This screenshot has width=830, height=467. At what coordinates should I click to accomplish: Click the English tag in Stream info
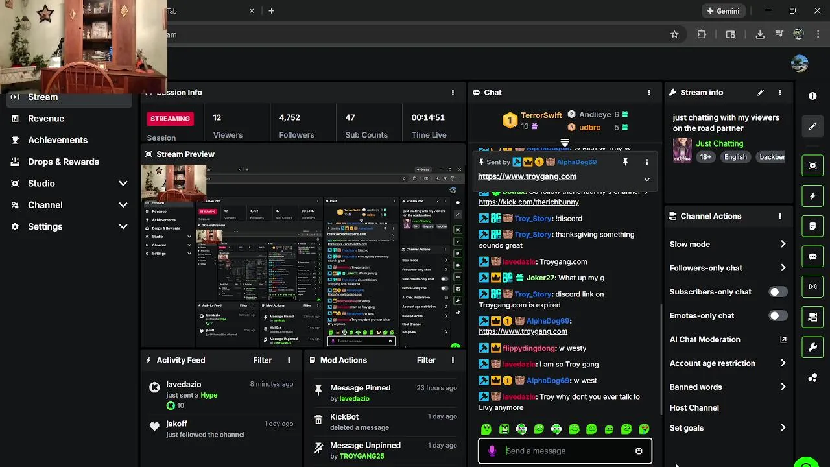tap(736, 157)
